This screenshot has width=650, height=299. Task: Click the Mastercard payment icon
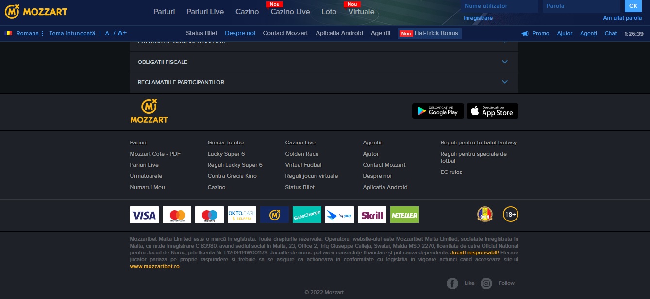tap(177, 215)
